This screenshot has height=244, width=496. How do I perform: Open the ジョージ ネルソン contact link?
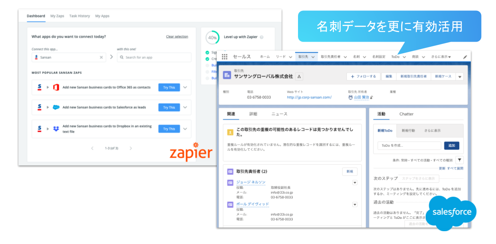[x=251, y=182]
